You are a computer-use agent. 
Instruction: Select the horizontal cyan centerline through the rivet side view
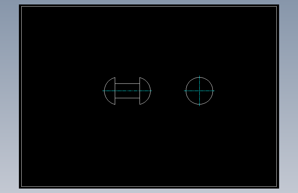(127, 91)
